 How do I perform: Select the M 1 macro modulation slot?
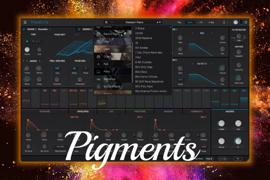pyautogui.click(x=215, y=98)
